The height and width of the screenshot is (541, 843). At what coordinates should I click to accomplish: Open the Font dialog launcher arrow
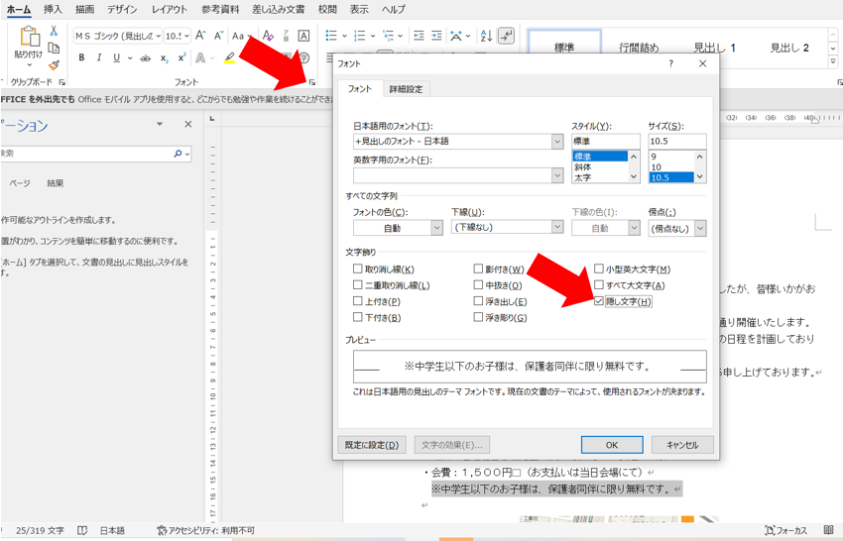click(x=311, y=81)
